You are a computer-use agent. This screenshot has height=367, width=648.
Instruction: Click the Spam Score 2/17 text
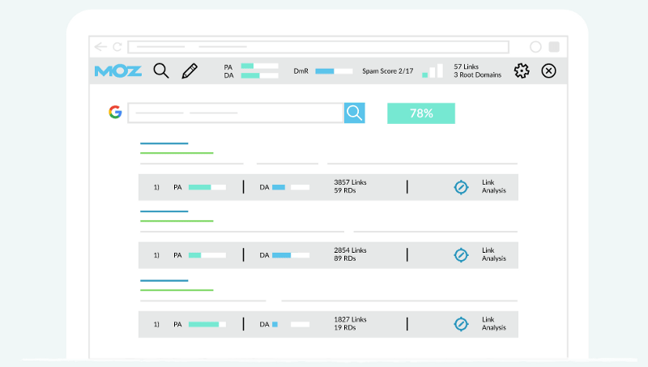coord(388,71)
